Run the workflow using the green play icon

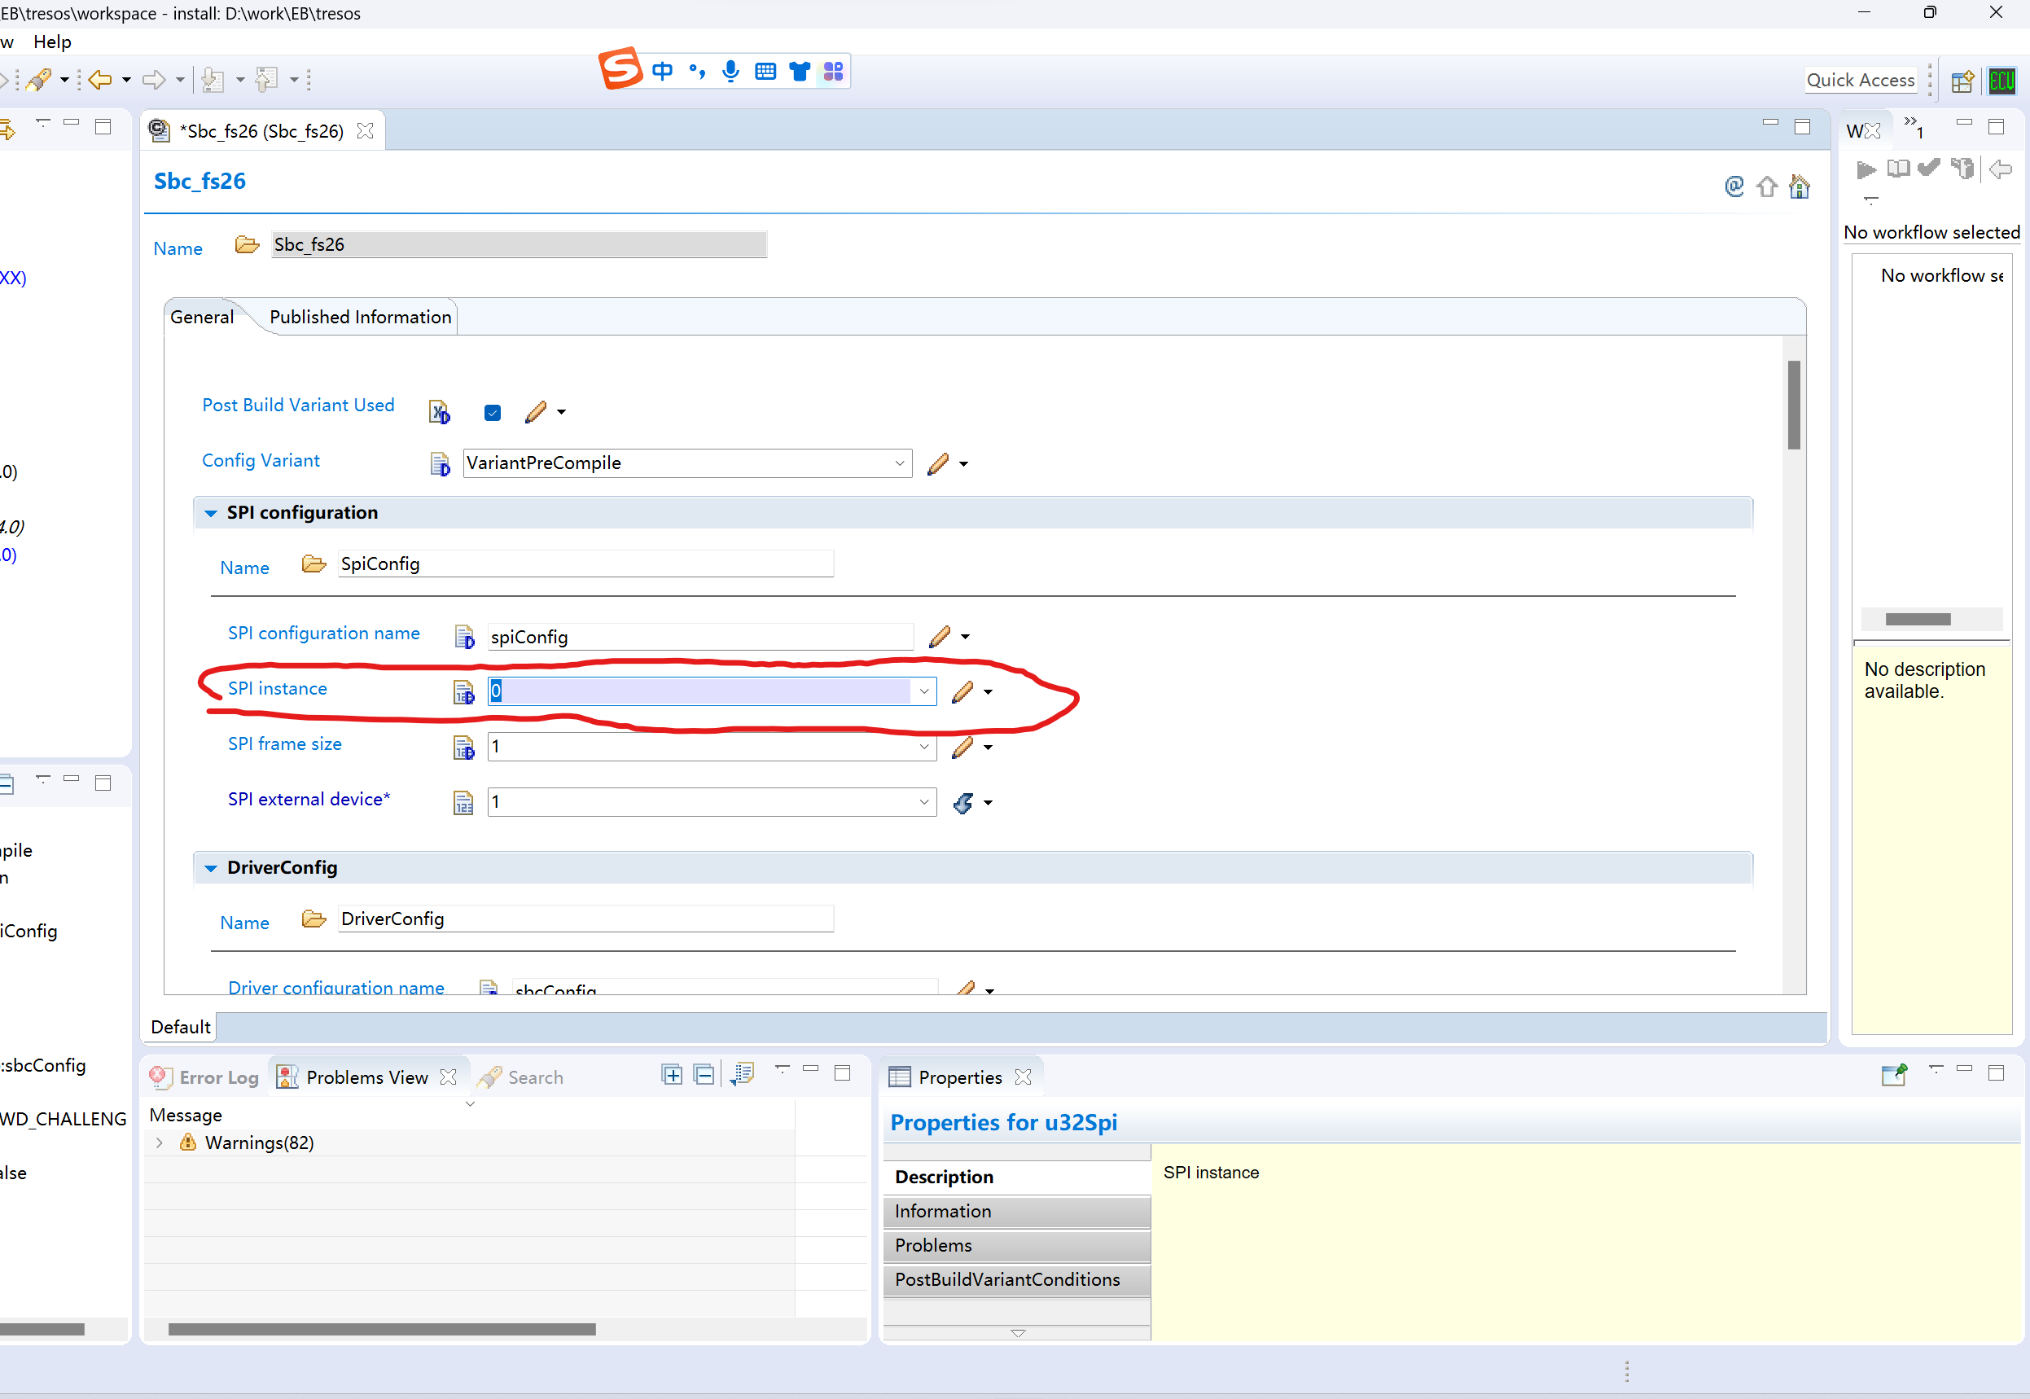coord(1866,169)
